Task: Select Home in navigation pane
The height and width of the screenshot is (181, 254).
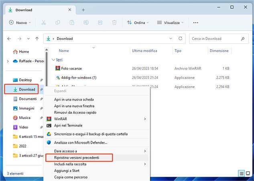Action: click(21, 51)
